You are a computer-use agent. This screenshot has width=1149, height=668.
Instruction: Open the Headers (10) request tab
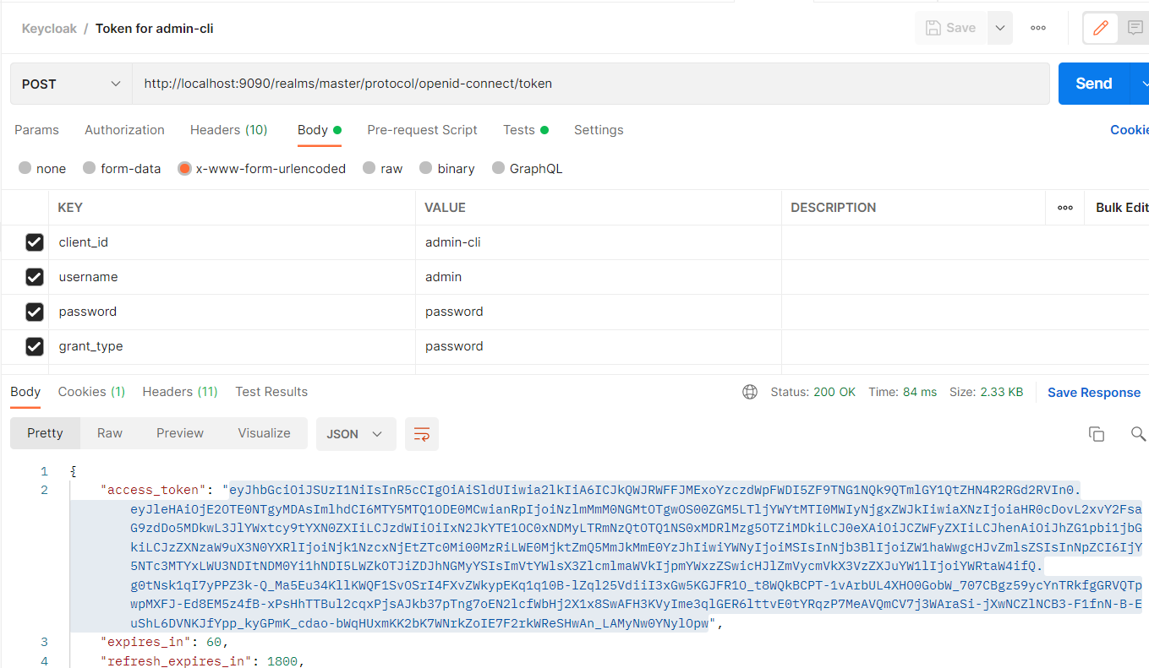pyautogui.click(x=228, y=130)
